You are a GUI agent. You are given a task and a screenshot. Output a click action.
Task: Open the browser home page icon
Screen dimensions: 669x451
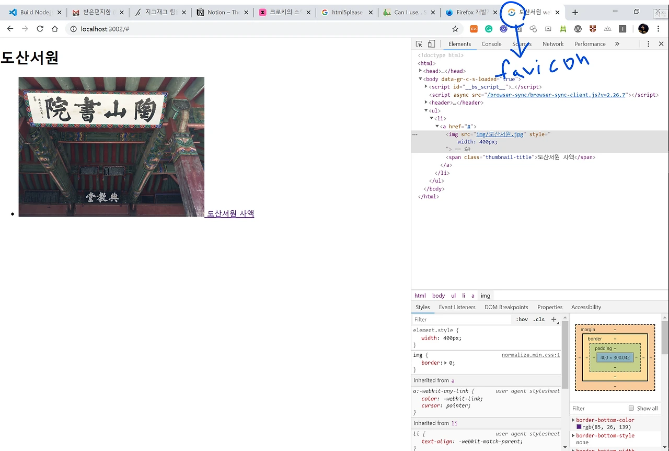(x=55, y=29)
